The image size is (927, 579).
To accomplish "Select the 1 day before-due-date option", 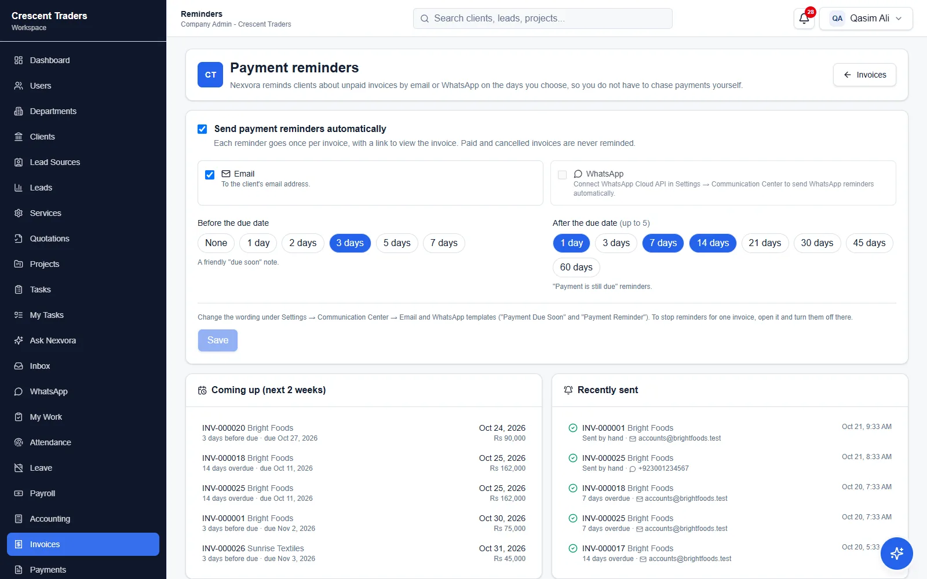I will [x=258, y=243].
